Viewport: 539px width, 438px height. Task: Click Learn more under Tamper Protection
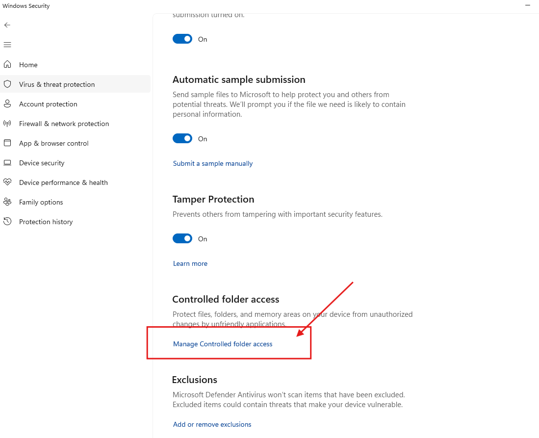click(x=190, y=263)
